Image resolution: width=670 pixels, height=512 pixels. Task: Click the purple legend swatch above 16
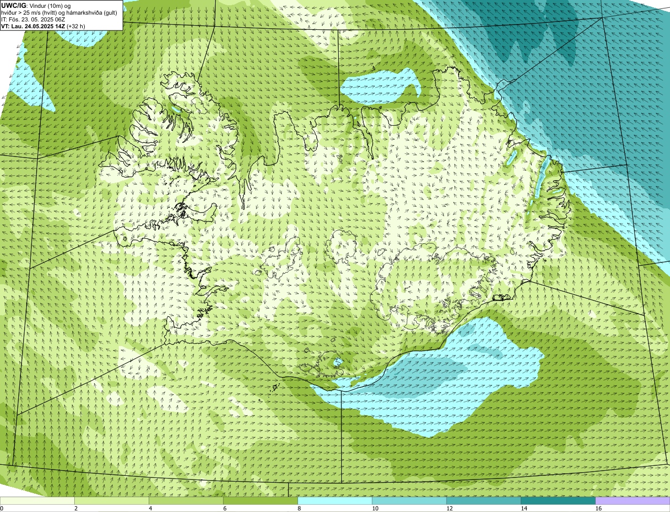[633, 501]
